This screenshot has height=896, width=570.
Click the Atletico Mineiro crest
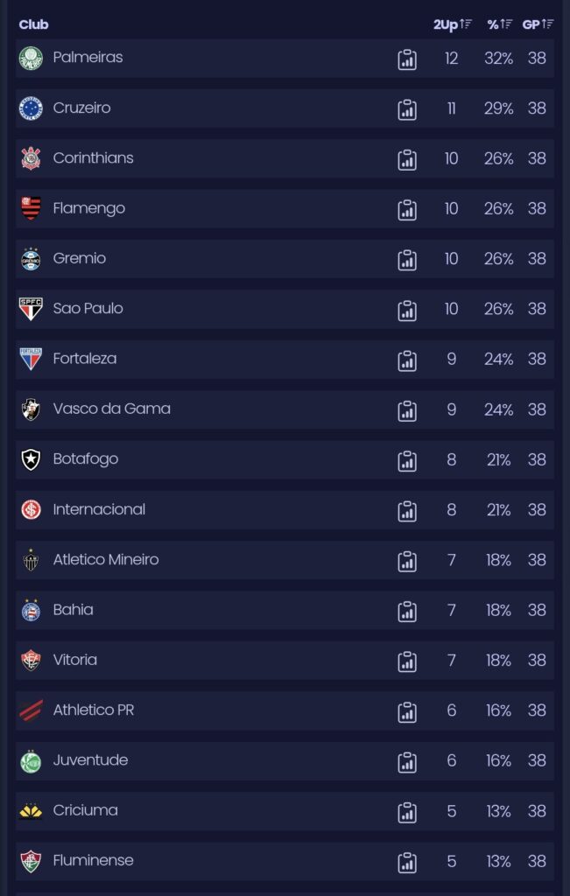32,559
